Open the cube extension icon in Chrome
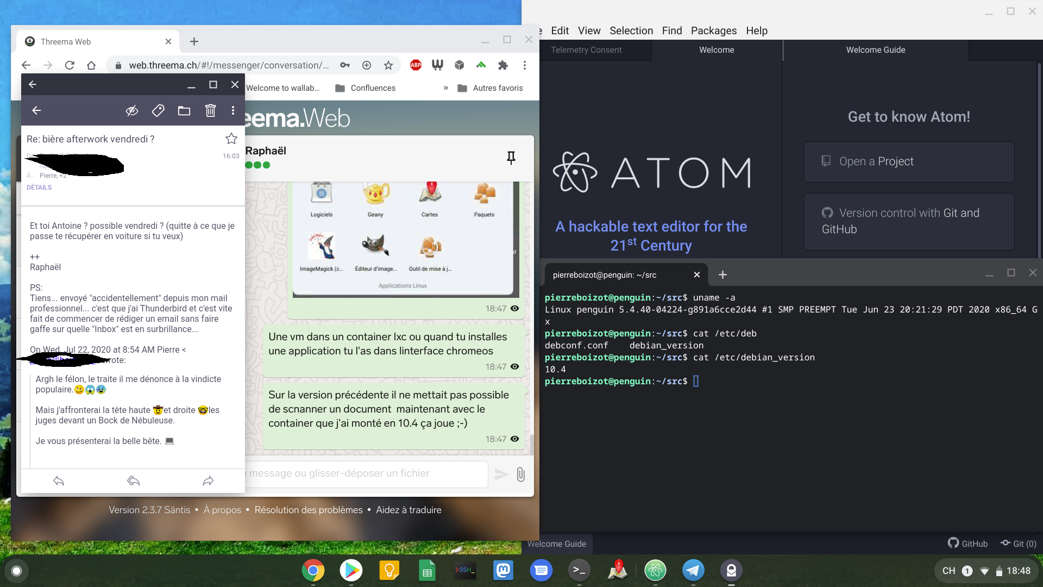This screenshot has width=1043, height=587. point(460,65)
